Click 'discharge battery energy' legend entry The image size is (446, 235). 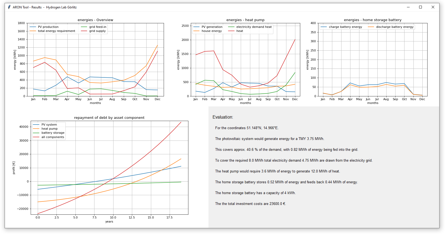[x=395, y=27]
